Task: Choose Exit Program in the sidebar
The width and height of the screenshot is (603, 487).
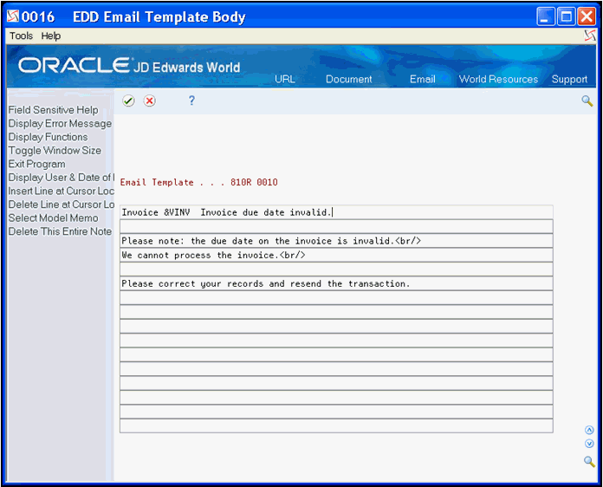Action: pyautogui.click(x=37, y=164)
